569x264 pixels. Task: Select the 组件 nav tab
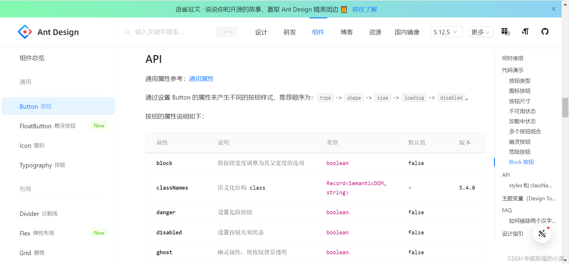tap(318, 32)
